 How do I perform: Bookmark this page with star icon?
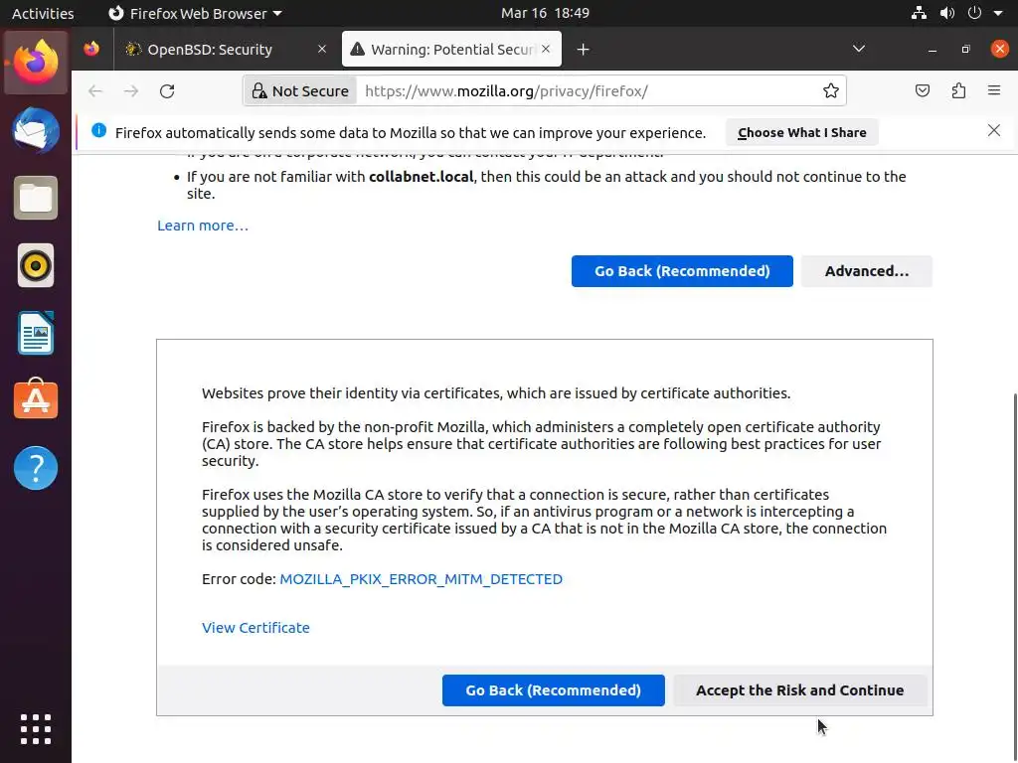coord(831,91)
